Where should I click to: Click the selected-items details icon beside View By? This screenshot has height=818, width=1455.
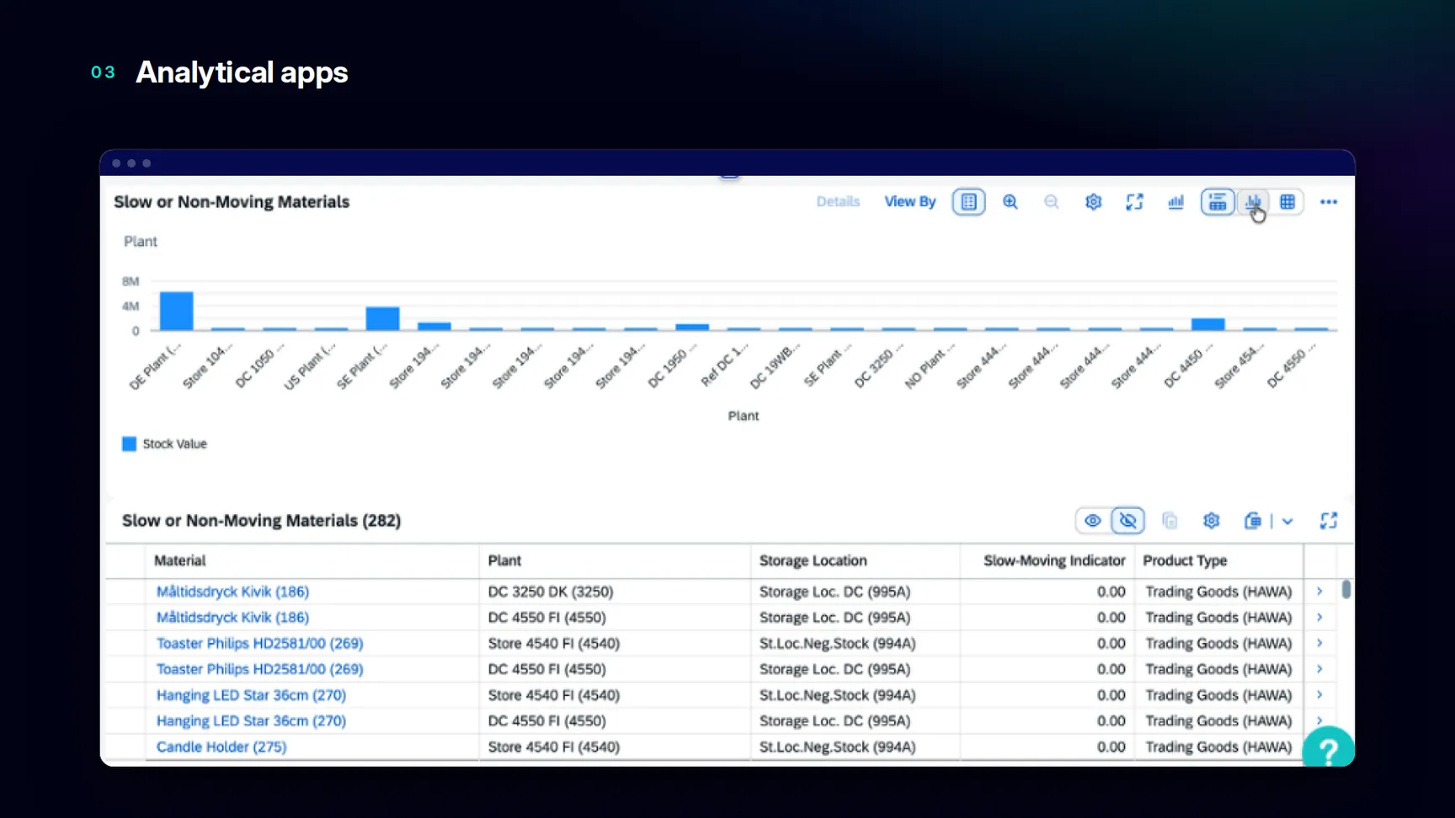pyautogui.click(x=968, y=202)
